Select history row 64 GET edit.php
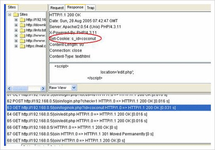The height and width of the screenshot is (150, 215). (x=109, y=114)
